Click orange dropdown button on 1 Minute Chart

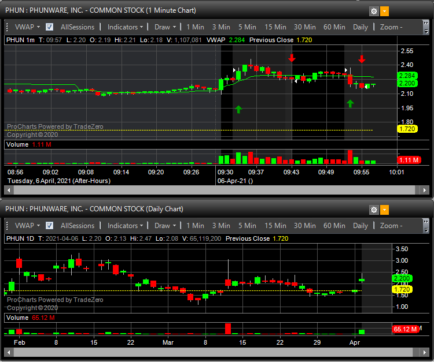[x=385, y=11]
